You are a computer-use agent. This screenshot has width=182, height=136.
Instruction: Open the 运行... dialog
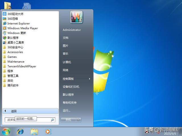[67, 110]
